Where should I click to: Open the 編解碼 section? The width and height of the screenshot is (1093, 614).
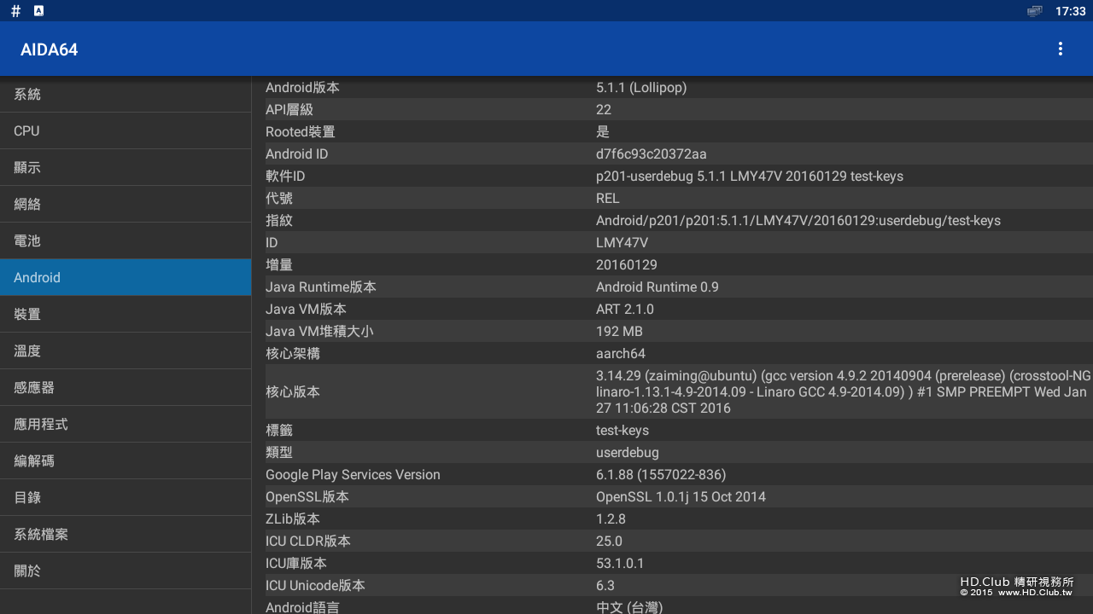(126, 460)
